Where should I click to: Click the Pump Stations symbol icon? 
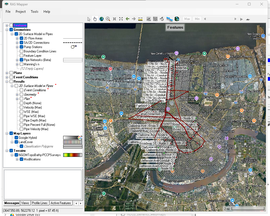73,47
